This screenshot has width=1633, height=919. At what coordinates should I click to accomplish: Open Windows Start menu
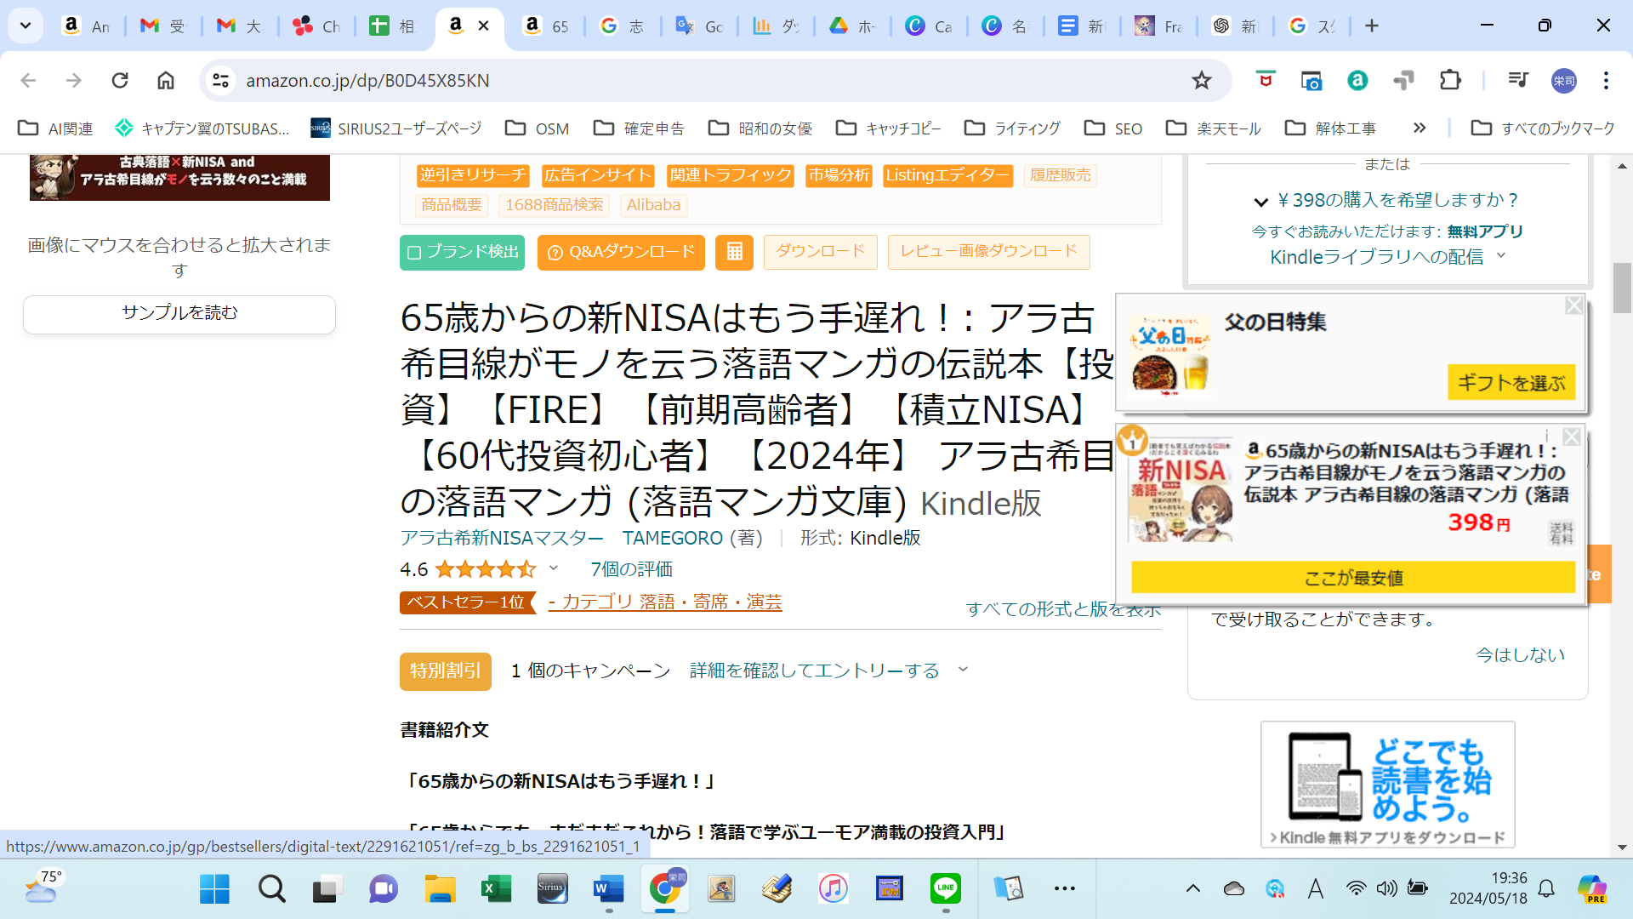[x=214, y=888]
